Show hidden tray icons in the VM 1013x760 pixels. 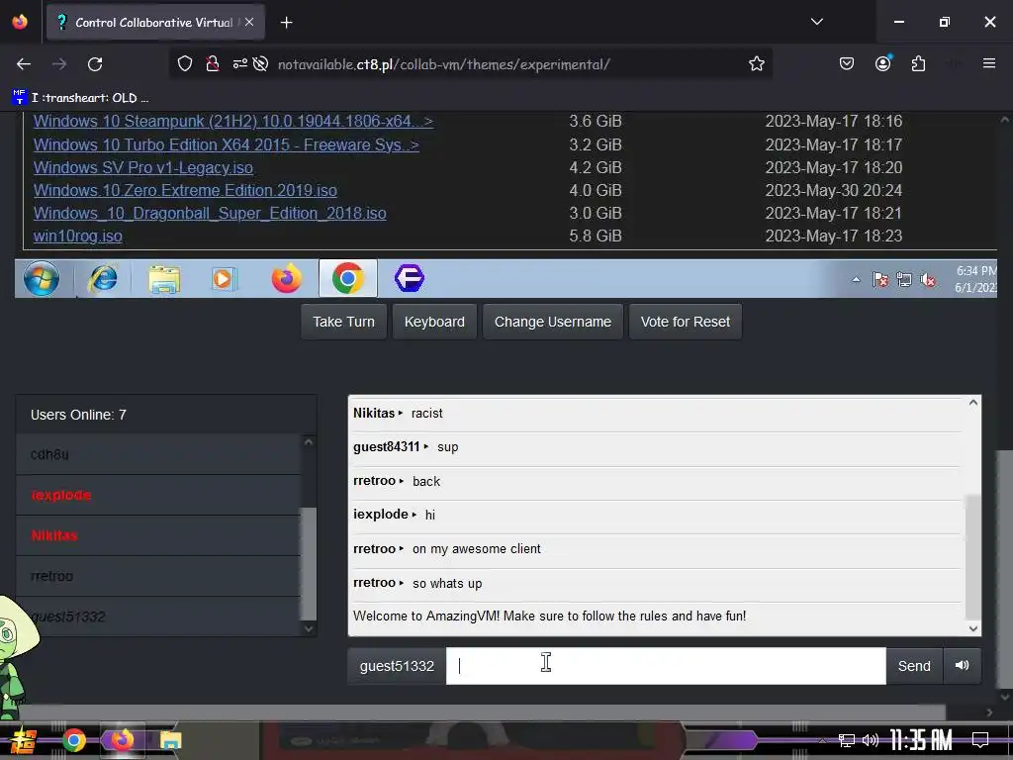point(856,280)
